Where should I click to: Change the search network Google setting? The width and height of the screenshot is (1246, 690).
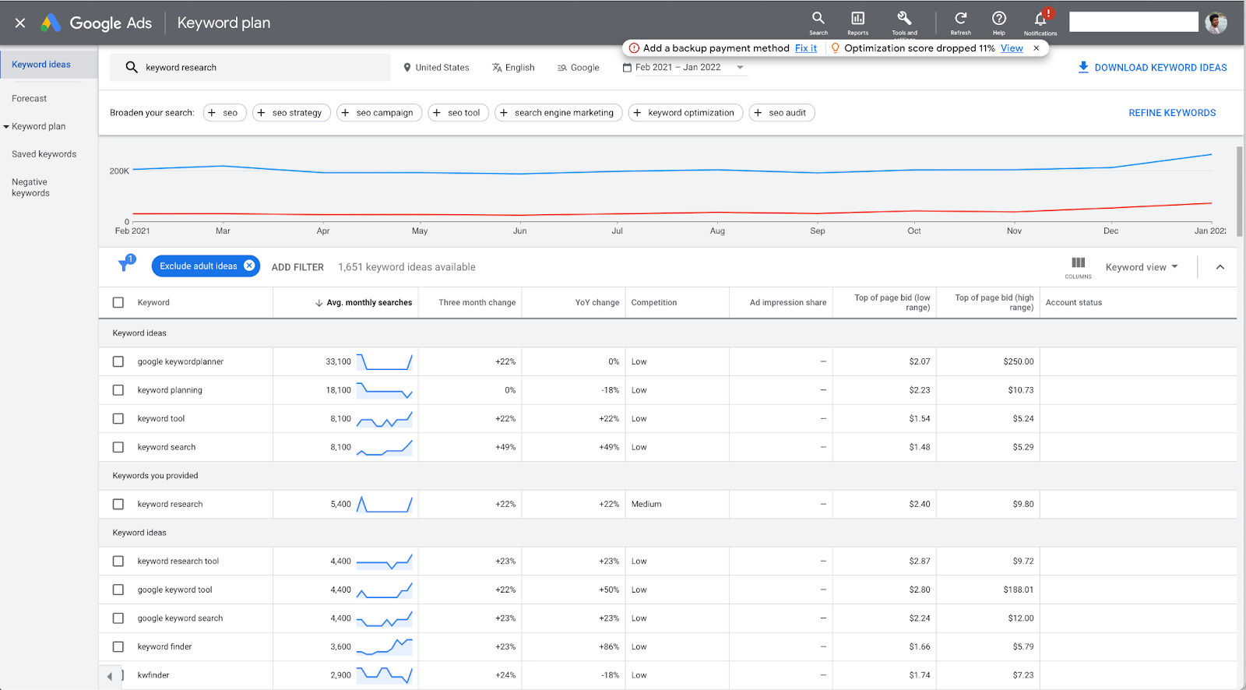tap(579, 68)
